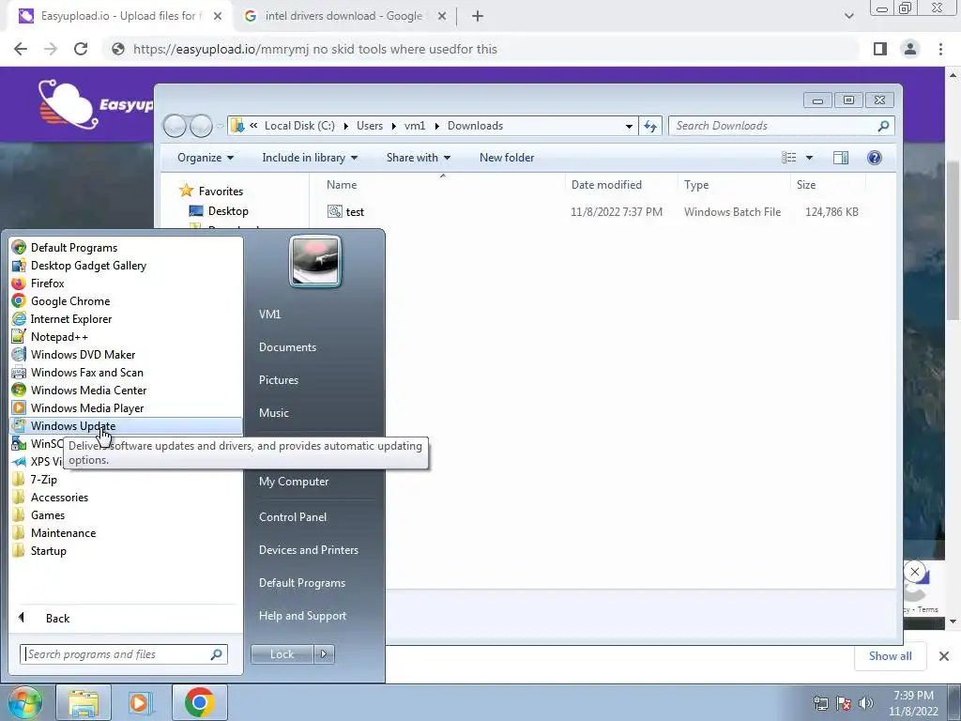This screenshot has width=961, height=721.
Task: Switch to the Easyupload.io browser tab
Action: tap(119, 16)
